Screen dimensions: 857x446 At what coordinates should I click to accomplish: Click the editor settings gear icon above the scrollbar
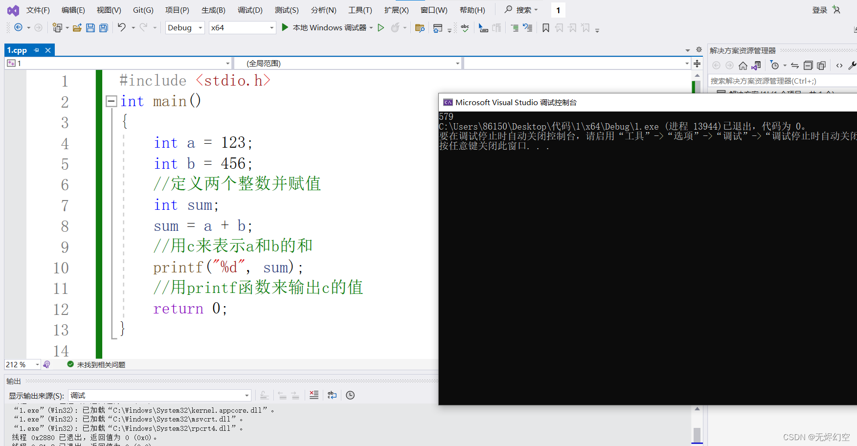tap(699, 49)
